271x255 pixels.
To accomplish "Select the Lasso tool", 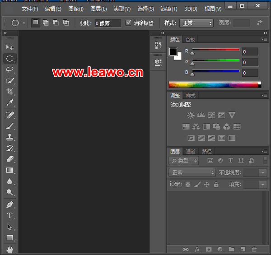I will [9, 70].
